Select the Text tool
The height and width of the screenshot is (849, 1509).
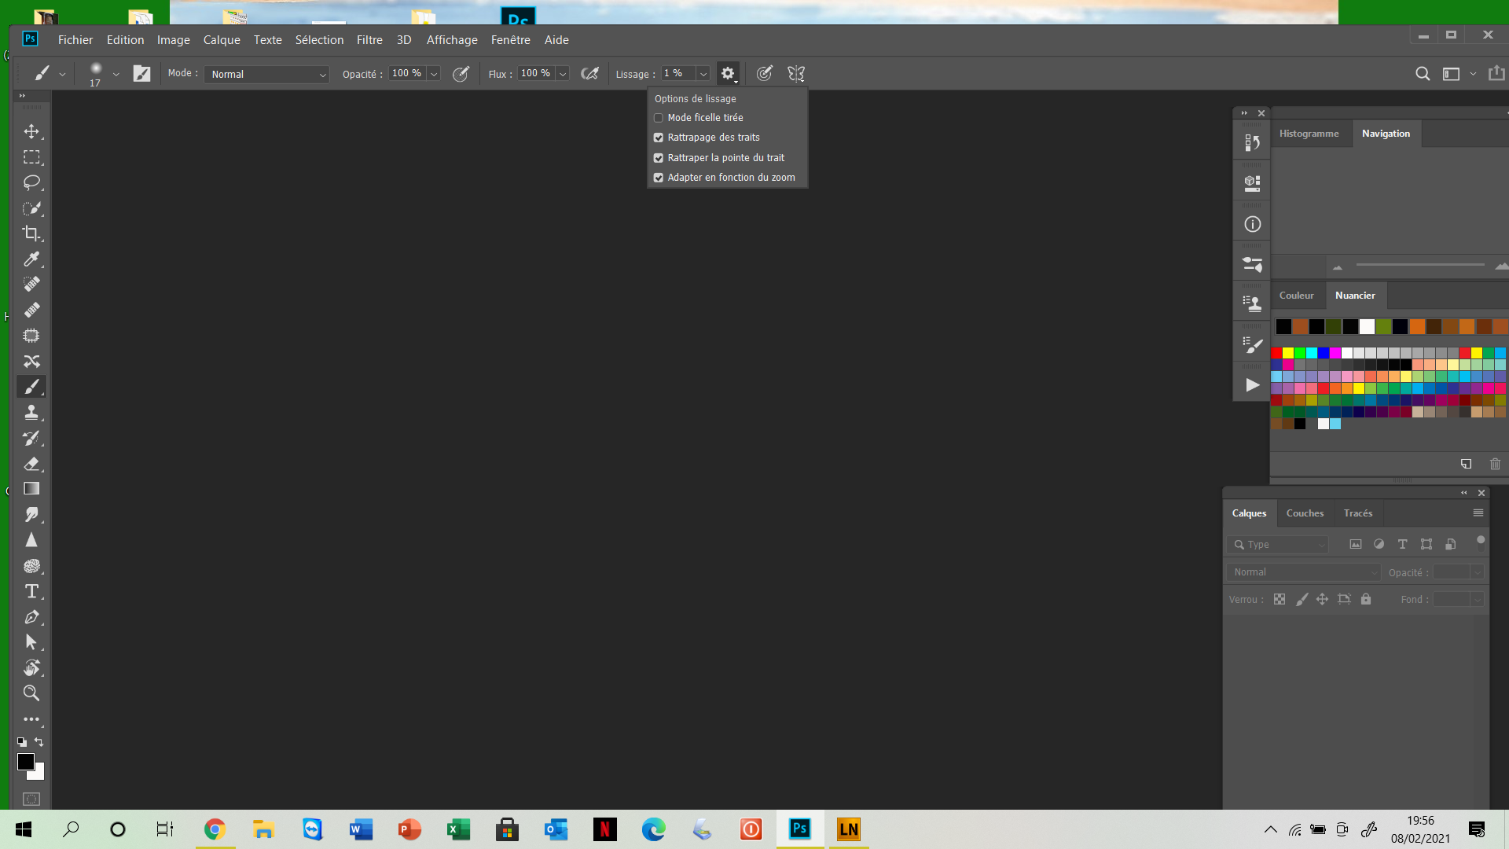pyautogui.click(x=31, y=591)
